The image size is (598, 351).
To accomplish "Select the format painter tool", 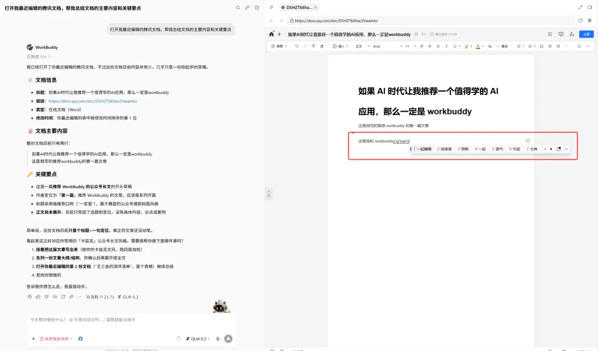I will coord(313,46).
